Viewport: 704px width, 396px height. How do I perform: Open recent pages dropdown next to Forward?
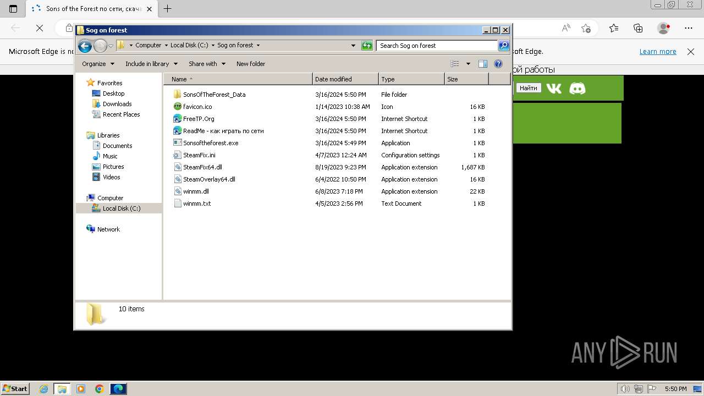[111, 46]
